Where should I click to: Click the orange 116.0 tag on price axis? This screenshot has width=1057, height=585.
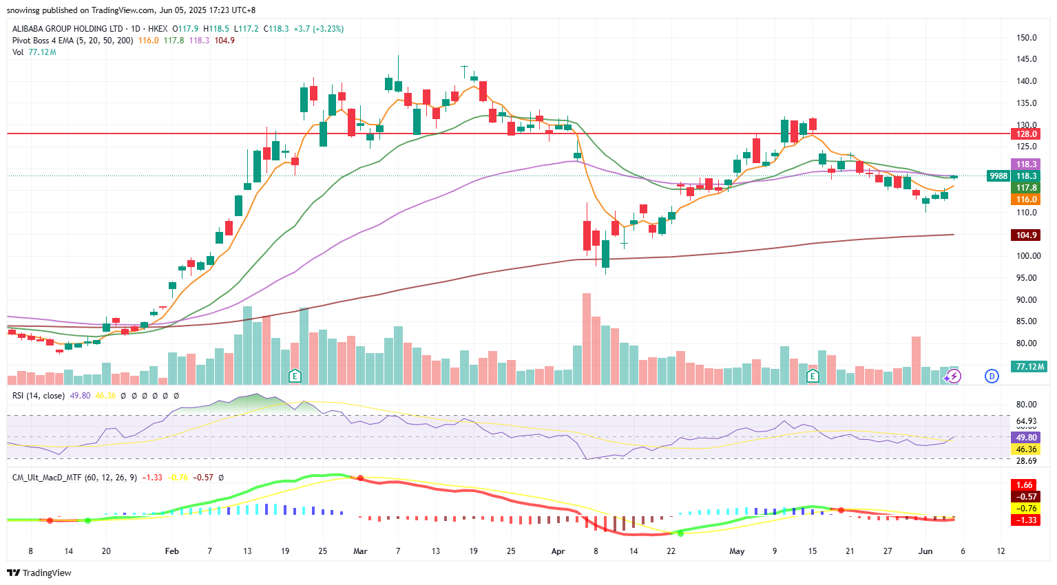click(x=1026, y=200)
